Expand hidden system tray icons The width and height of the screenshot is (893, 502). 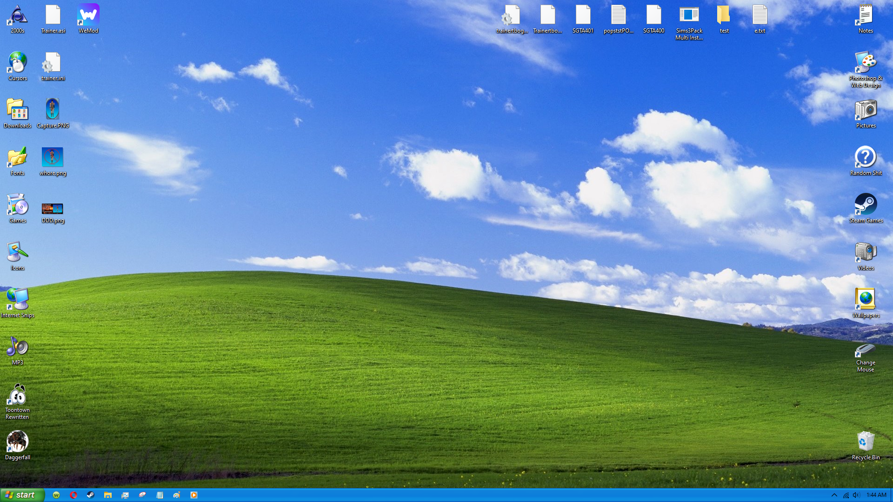pyautogui.click(x=834, y=495)
